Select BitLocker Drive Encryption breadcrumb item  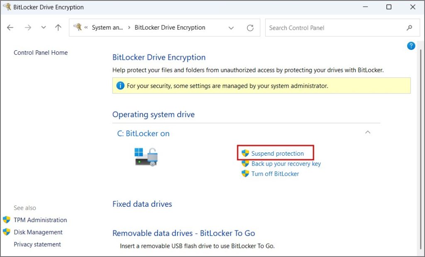point(170,28)
